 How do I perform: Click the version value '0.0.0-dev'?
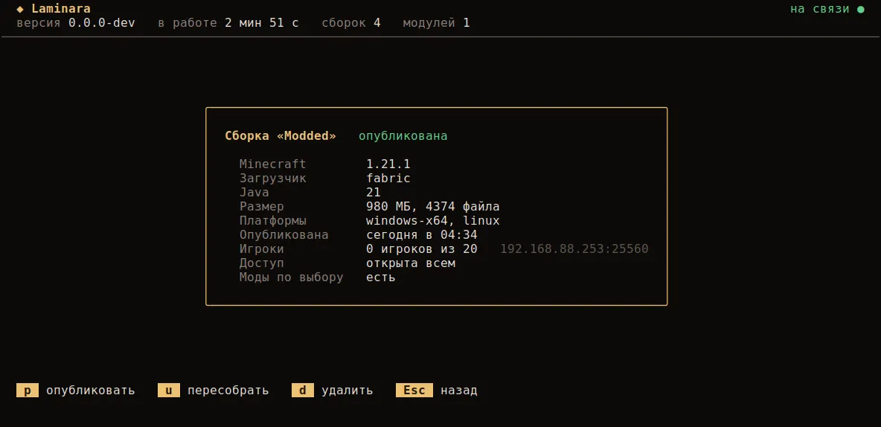click(x=102, y=23)
